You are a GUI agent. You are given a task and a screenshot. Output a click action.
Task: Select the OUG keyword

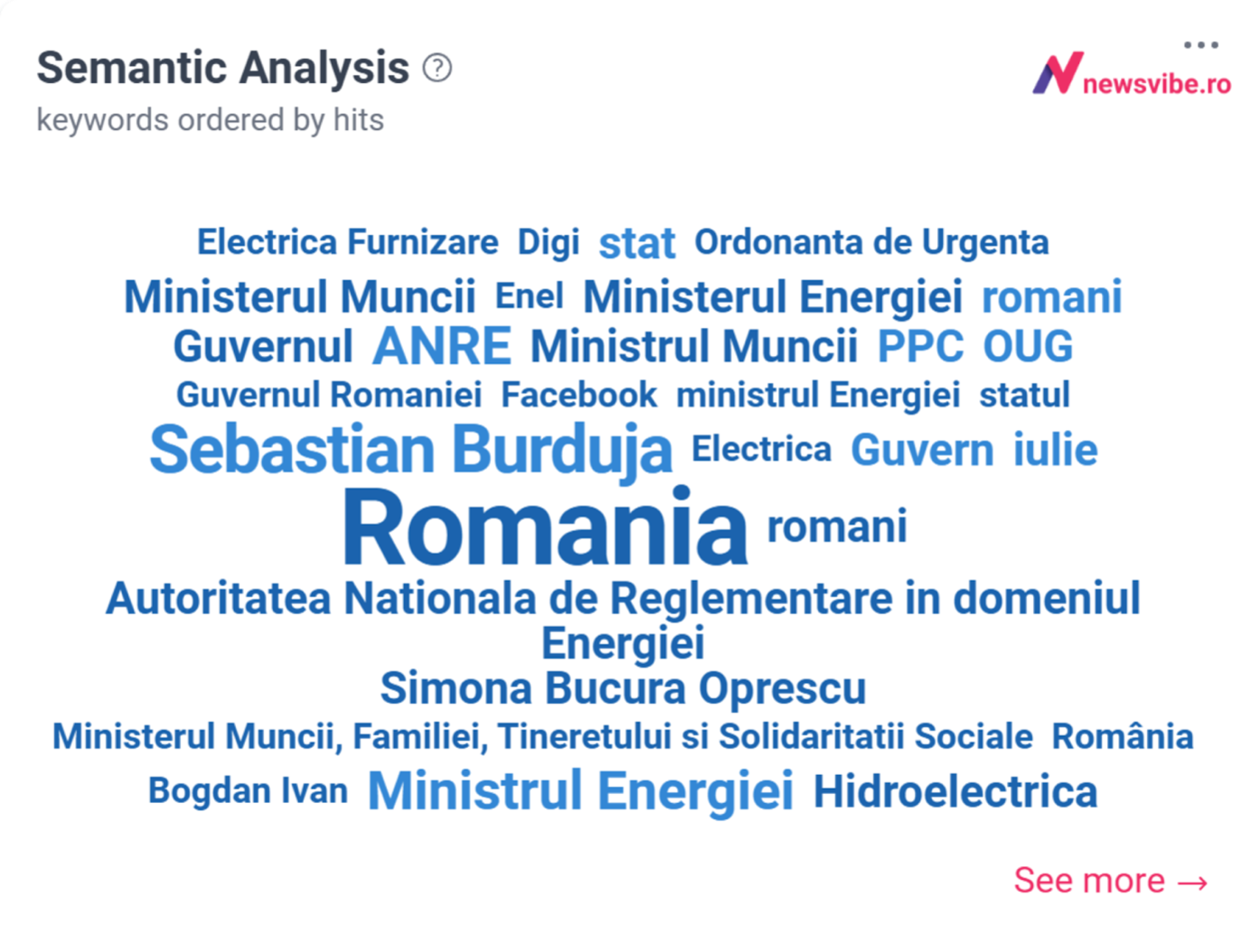pyautogui.click(x=1029, y=347)
